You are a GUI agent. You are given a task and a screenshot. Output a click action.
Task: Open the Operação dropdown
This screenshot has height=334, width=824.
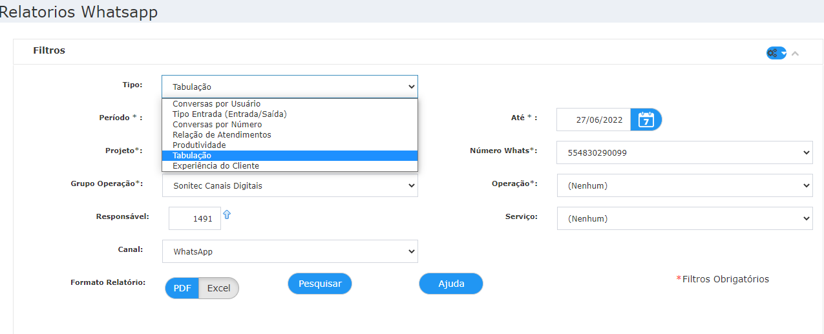[684, 185]
